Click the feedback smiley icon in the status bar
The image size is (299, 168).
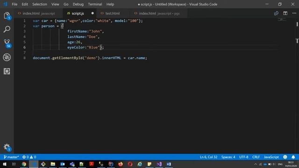[x=285, y=157]
